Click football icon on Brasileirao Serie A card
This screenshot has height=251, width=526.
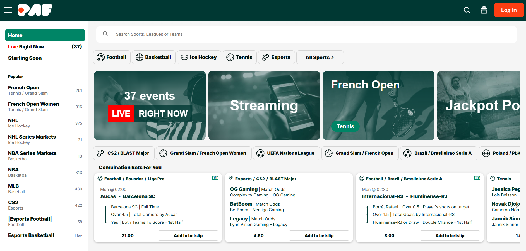click(x=362, y=179)
